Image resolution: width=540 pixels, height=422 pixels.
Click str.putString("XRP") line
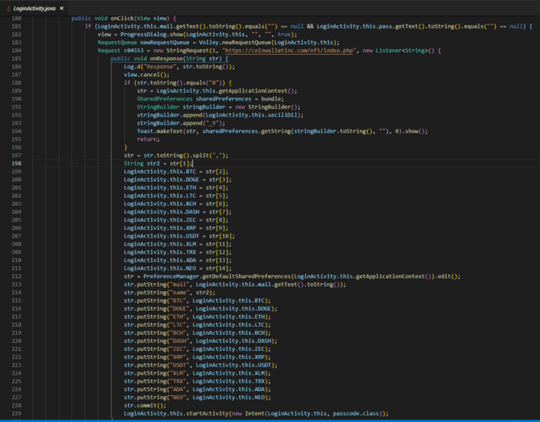point(197,357)
